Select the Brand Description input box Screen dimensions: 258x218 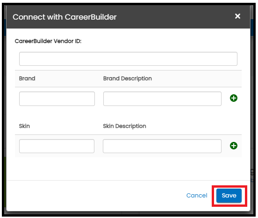pos(162,99)
